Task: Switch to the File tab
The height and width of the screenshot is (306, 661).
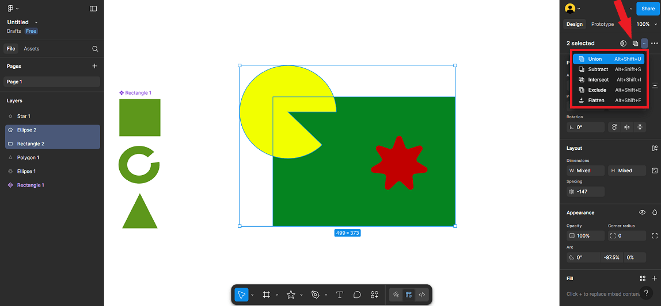Action: coord(11,49)
